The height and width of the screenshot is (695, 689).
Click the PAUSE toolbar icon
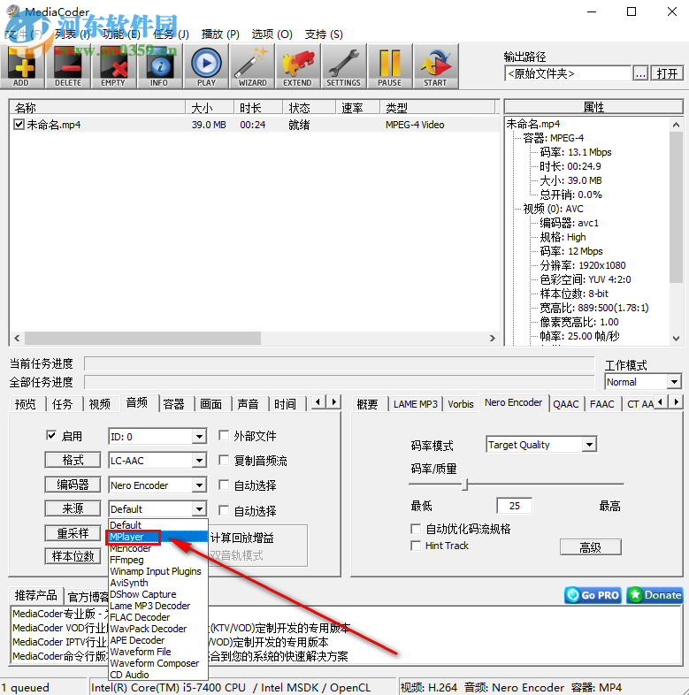(390, 66)
